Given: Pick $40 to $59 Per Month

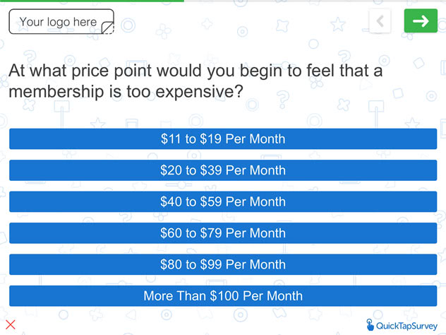Looking at the screenshot, I should (x=223, y=201).
